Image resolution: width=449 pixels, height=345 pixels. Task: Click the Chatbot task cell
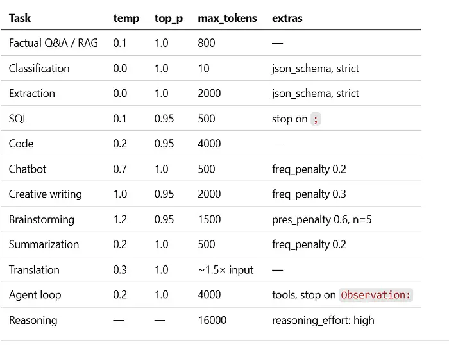[28, 169]
